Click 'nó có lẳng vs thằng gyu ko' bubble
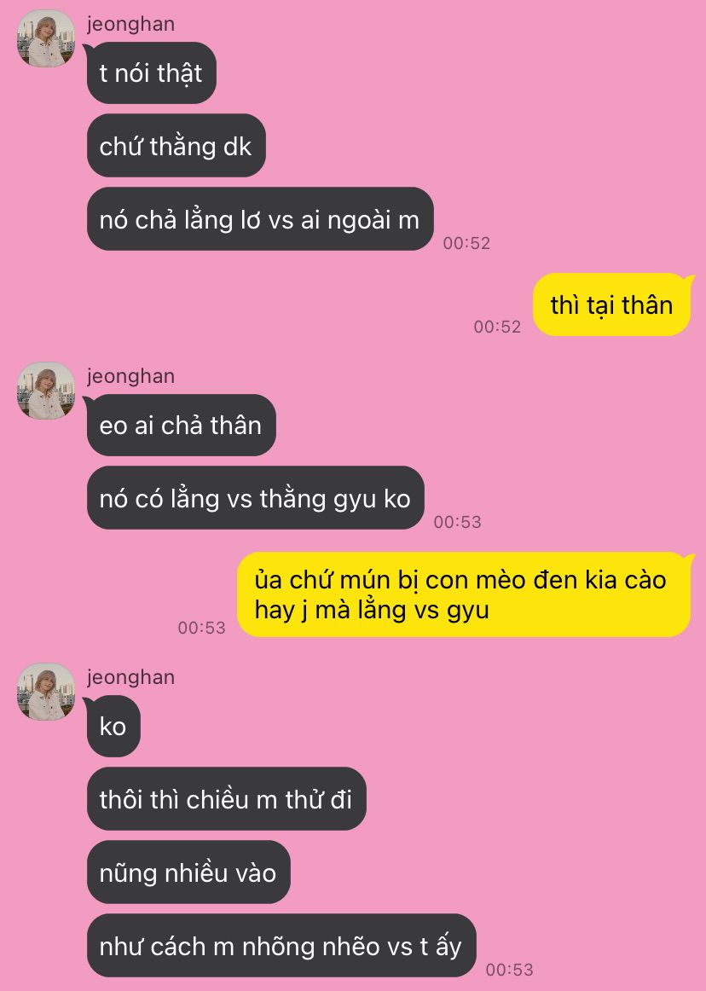 pos(255,498)
